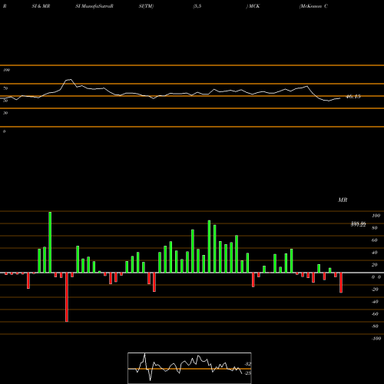
Task: Click the 100 label on MR axis
Action: [x=376, y=216]
